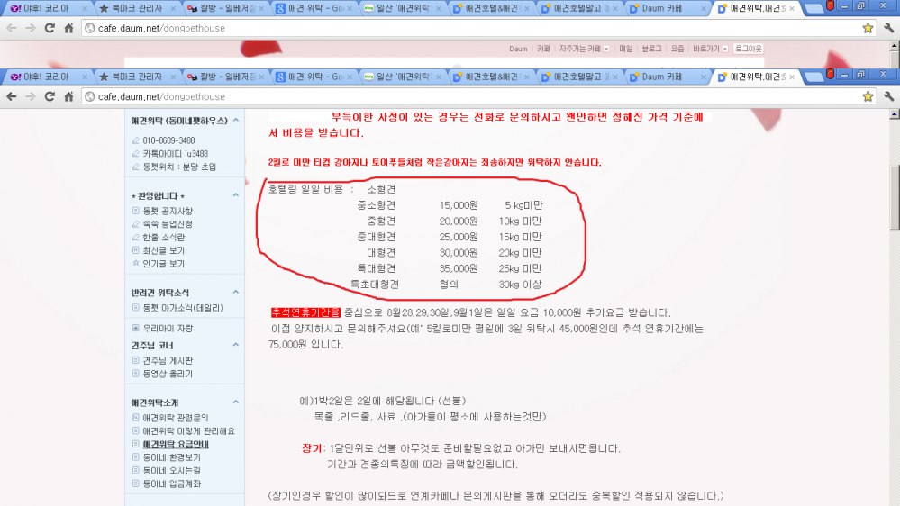Switch to '애견 위탁 - Go' tab in front window
The width and height of the screenshot is (900, 506).
pyautogui.click(x=314, y=77)
